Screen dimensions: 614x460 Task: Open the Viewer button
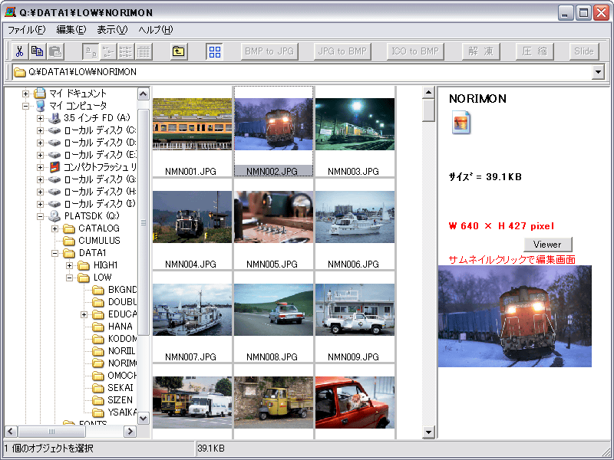pyautogui.click(x=547, y=245)
